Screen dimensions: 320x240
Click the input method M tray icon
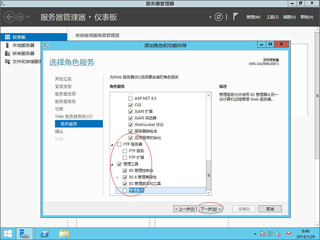pos(288,234)
